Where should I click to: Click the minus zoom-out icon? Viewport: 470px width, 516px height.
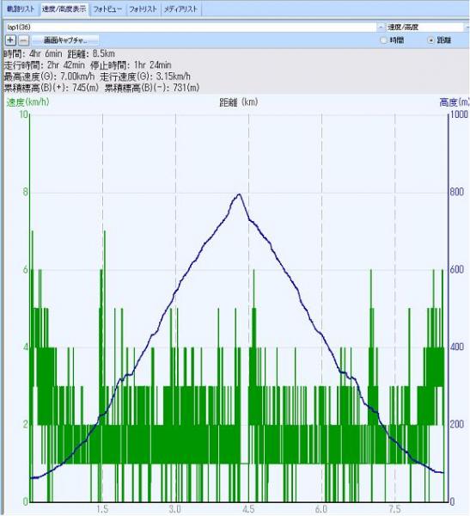click(x=24, y=40)
